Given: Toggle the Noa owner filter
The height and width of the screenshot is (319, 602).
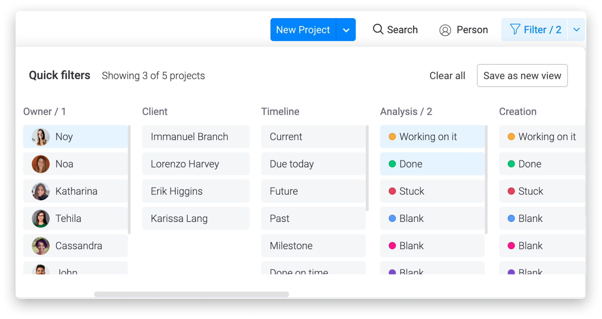Looking at the screenshot, I should 75,164.
